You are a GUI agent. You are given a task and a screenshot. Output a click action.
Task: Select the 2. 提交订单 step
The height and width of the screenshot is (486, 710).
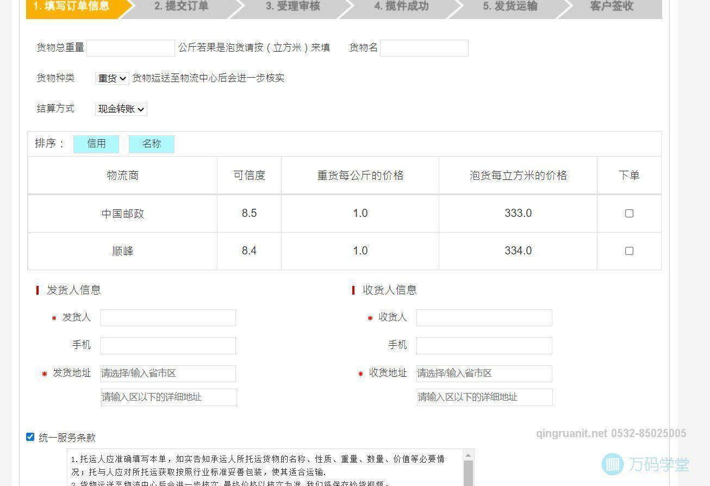pyautogui.click(x=180, y=7)
